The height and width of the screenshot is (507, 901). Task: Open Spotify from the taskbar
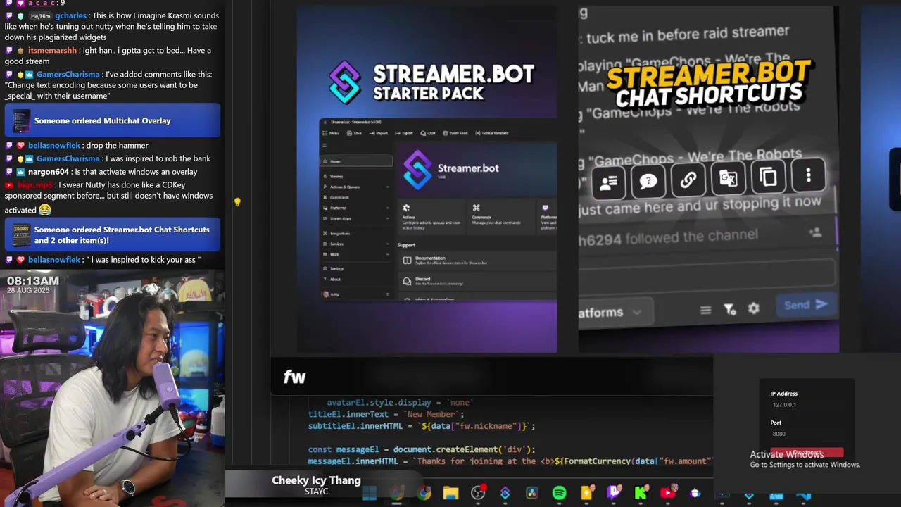(559, 493)
